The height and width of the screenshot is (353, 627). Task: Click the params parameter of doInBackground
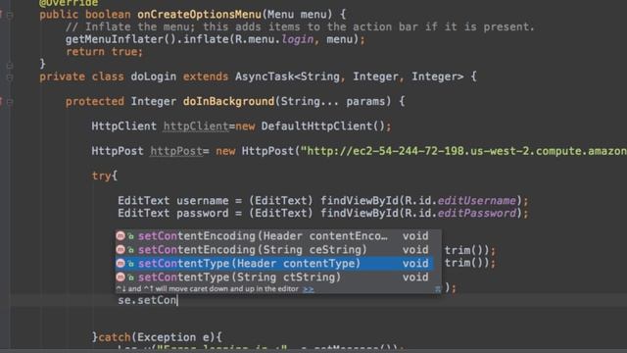[x=365, y=102]
